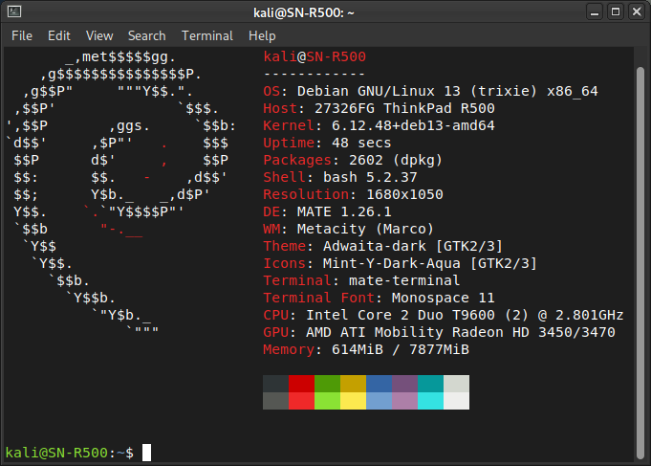The height and width of the screenshot is (466, 651).
Task: Click the dark red color block
Action: [301, 384]
